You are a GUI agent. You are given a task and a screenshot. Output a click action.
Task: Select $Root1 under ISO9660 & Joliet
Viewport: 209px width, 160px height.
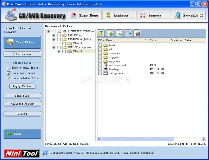(x=77, y=43)
